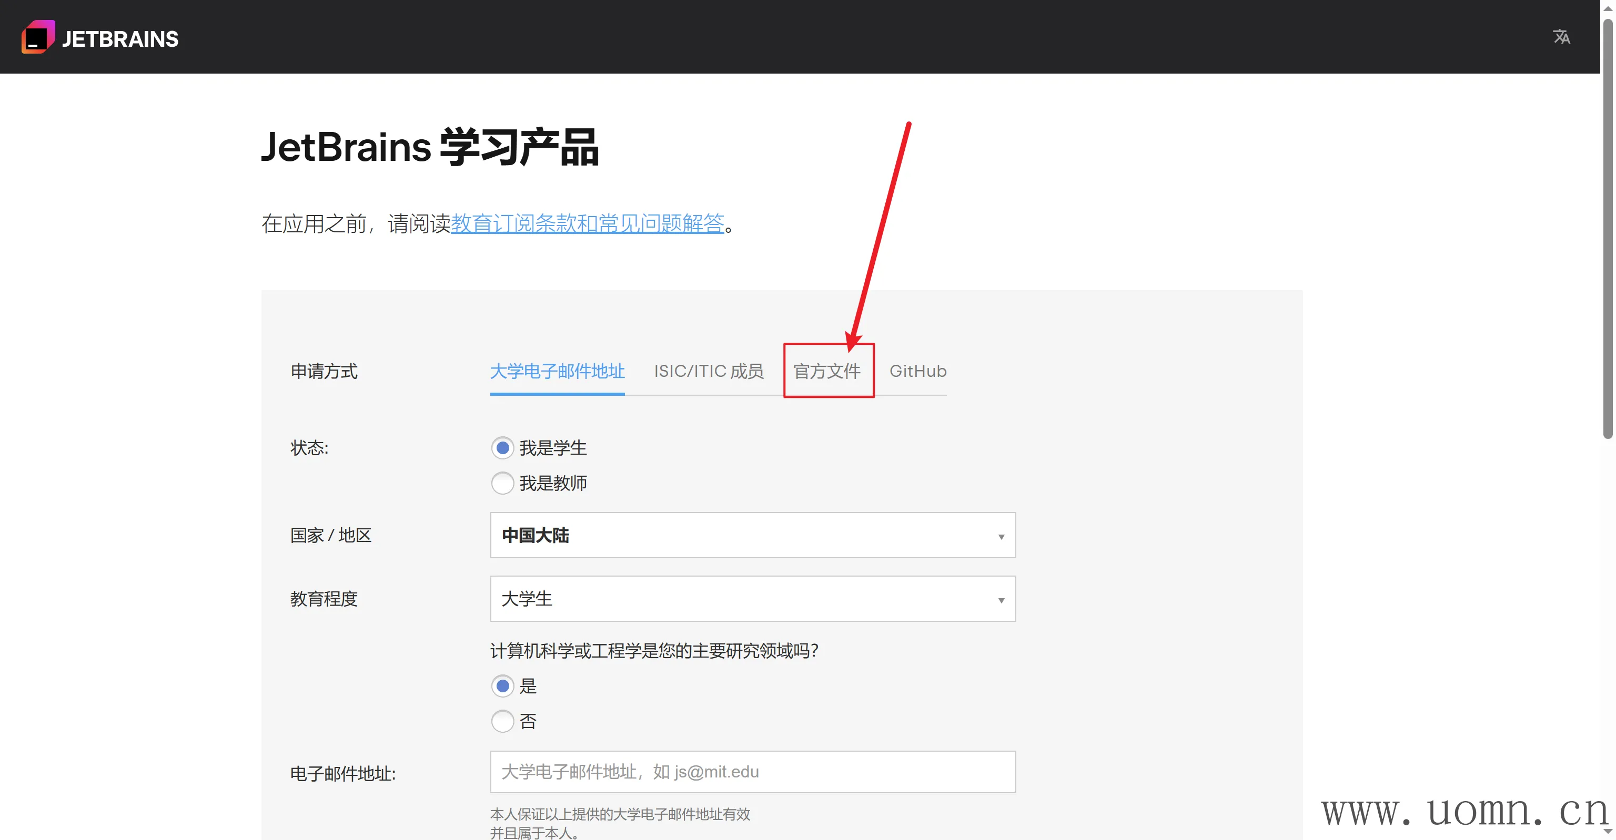Click the university email address input field

pyautogui.click(x=752, y=772)
